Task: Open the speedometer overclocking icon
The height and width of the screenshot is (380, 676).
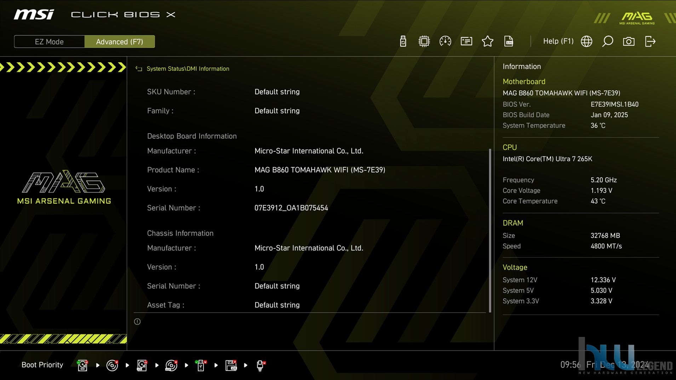Action: (445, 41)
